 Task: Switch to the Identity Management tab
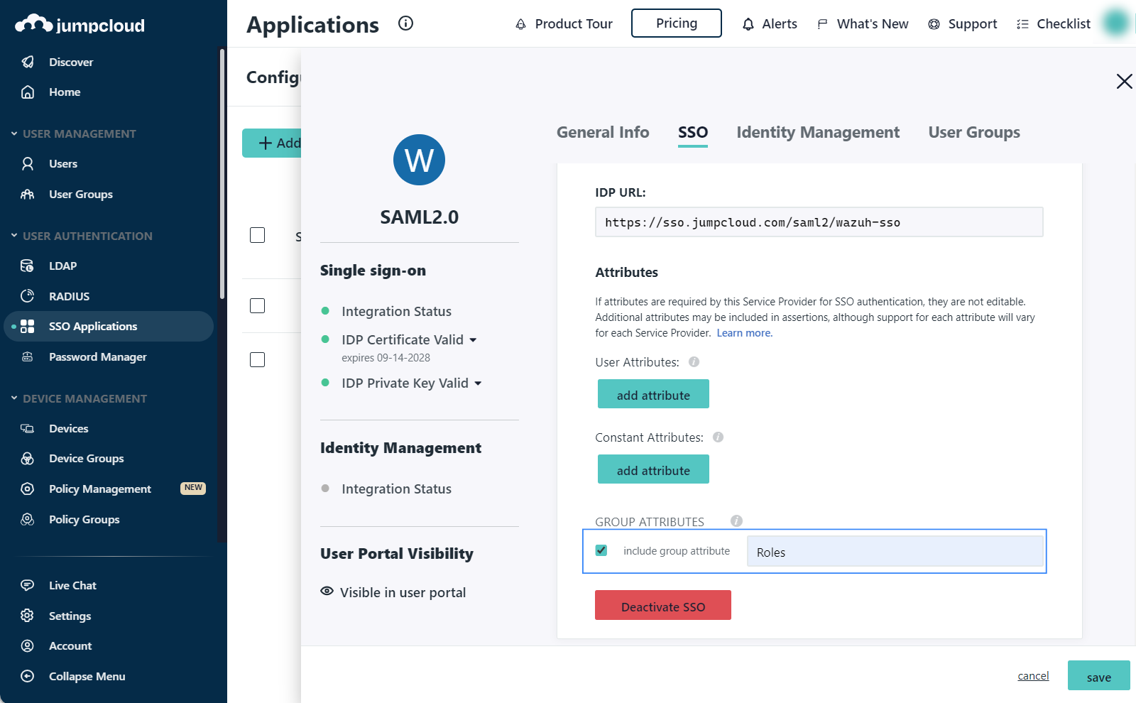(817, 133)
